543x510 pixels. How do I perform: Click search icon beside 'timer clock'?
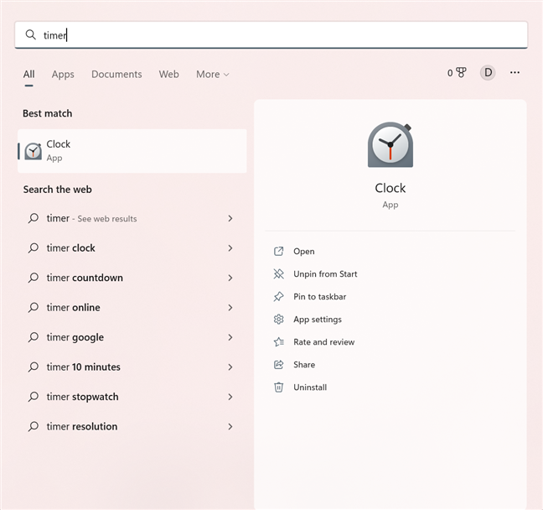[34, 248]
